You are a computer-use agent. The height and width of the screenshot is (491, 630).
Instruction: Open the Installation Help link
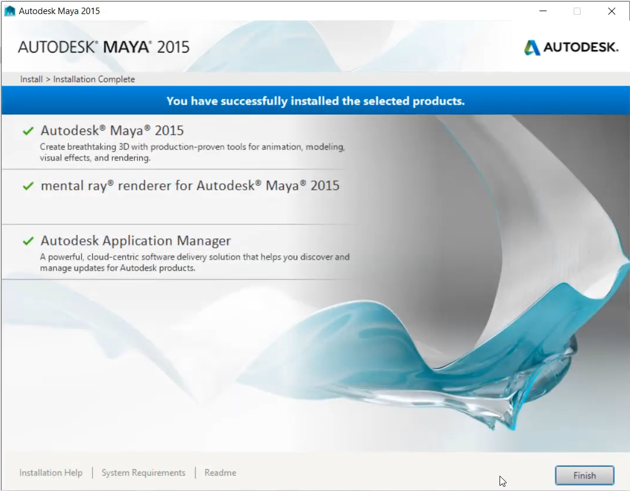click(51, 473)
